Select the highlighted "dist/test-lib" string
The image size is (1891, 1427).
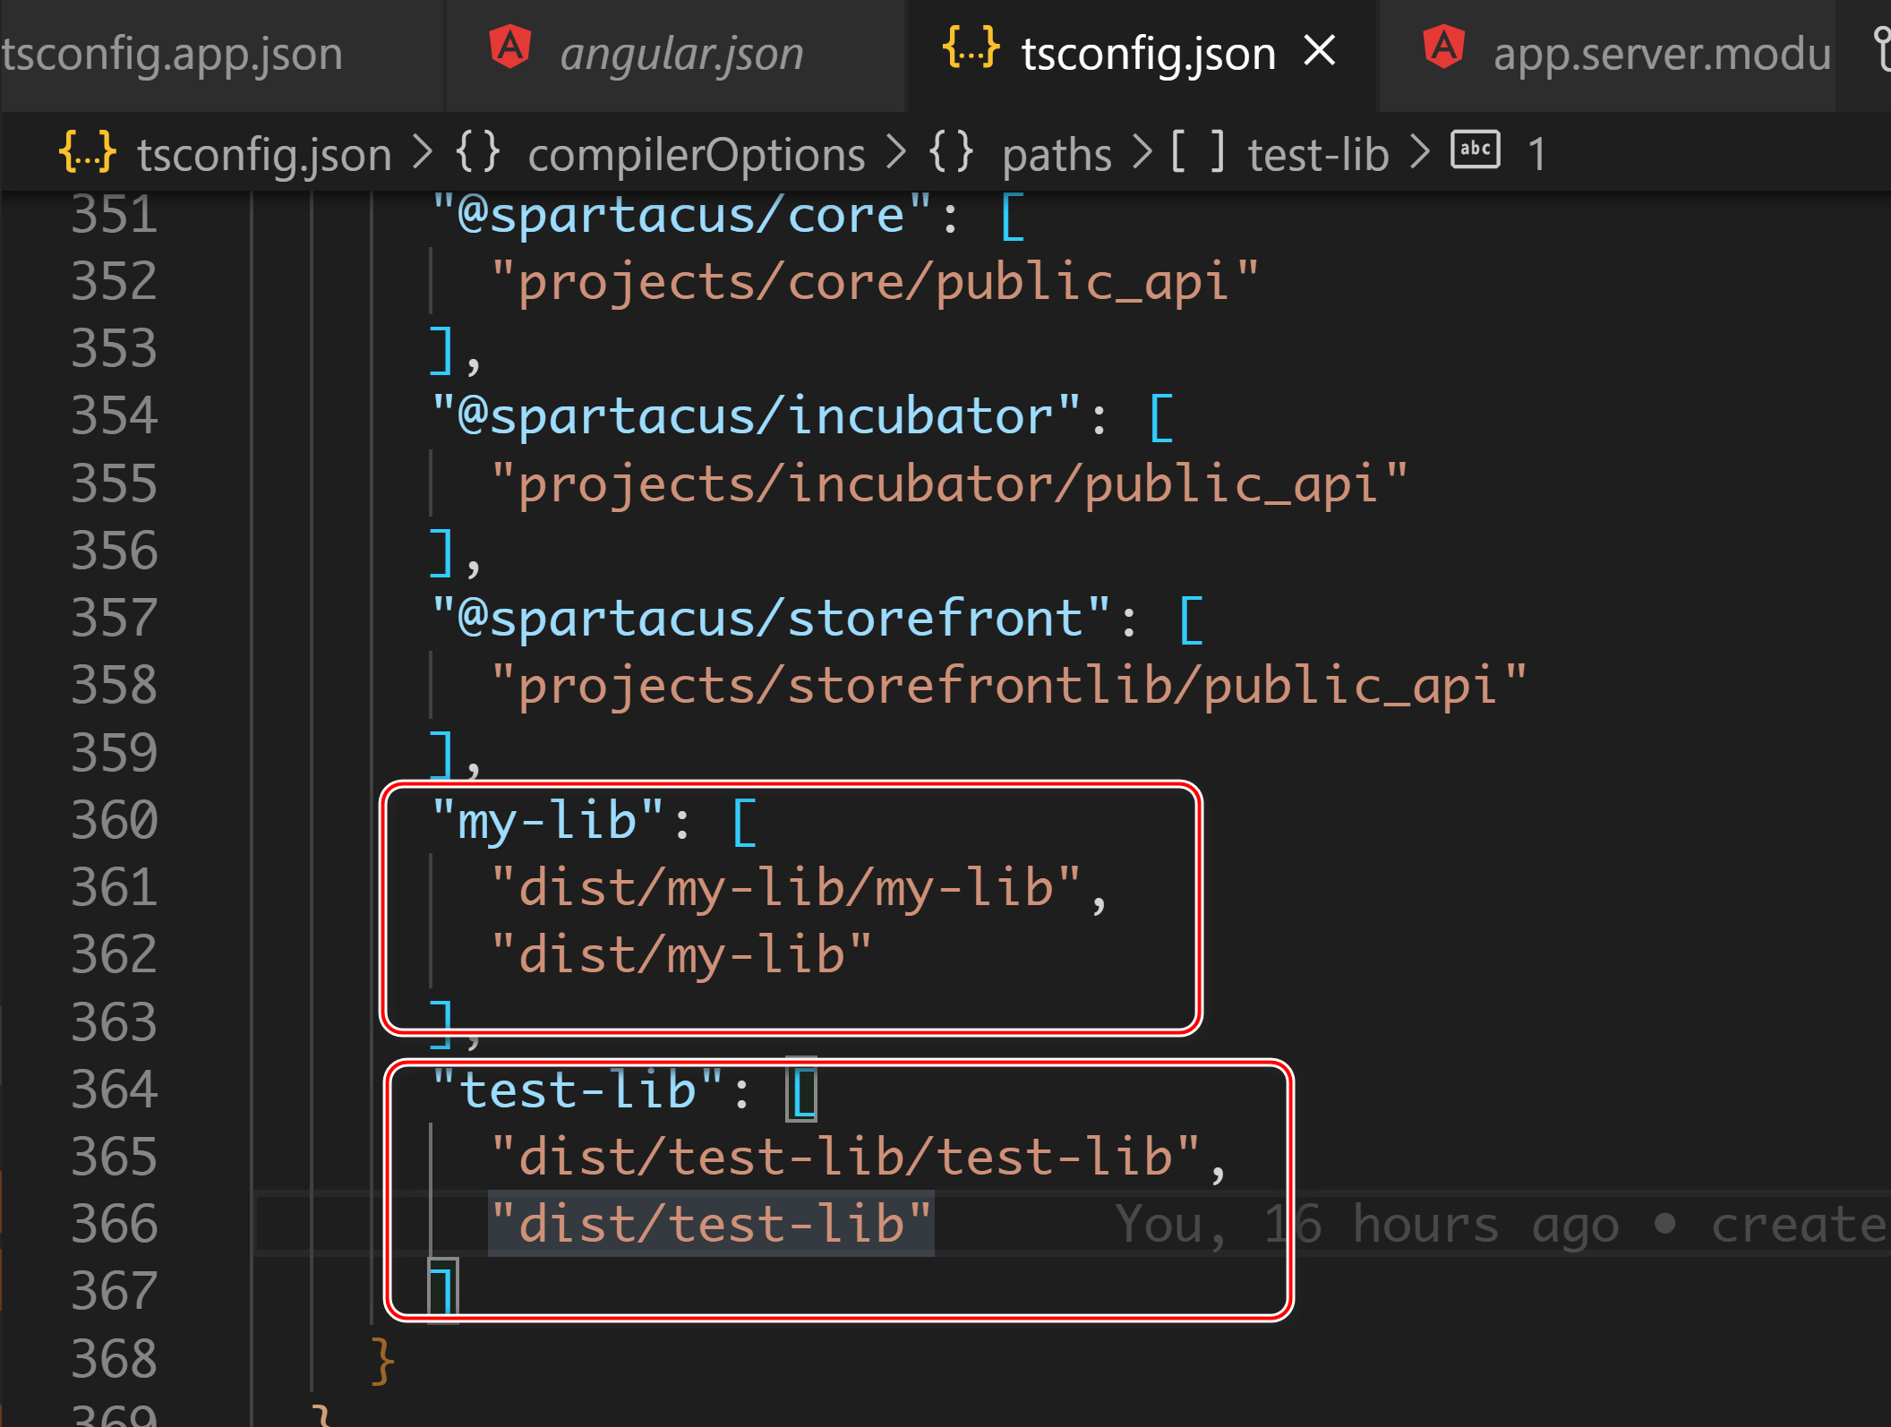click(710, 1223)
